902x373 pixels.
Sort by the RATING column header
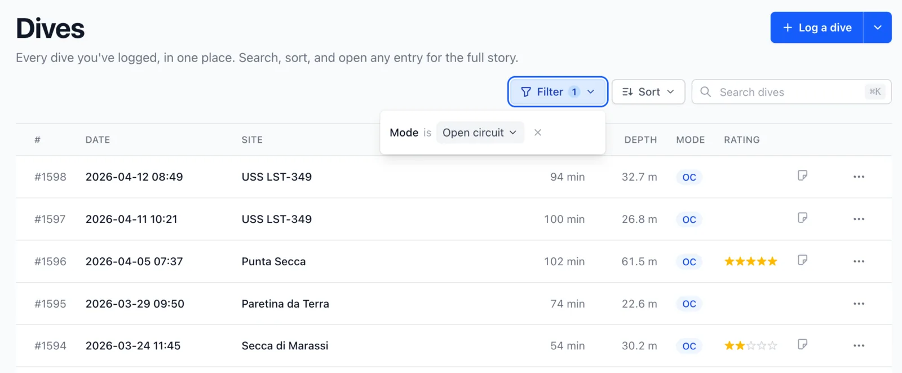(742, 140)
